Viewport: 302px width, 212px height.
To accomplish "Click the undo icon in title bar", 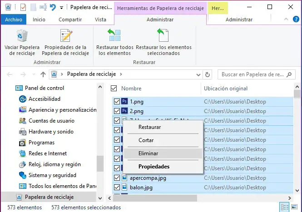I will [53, 7].
